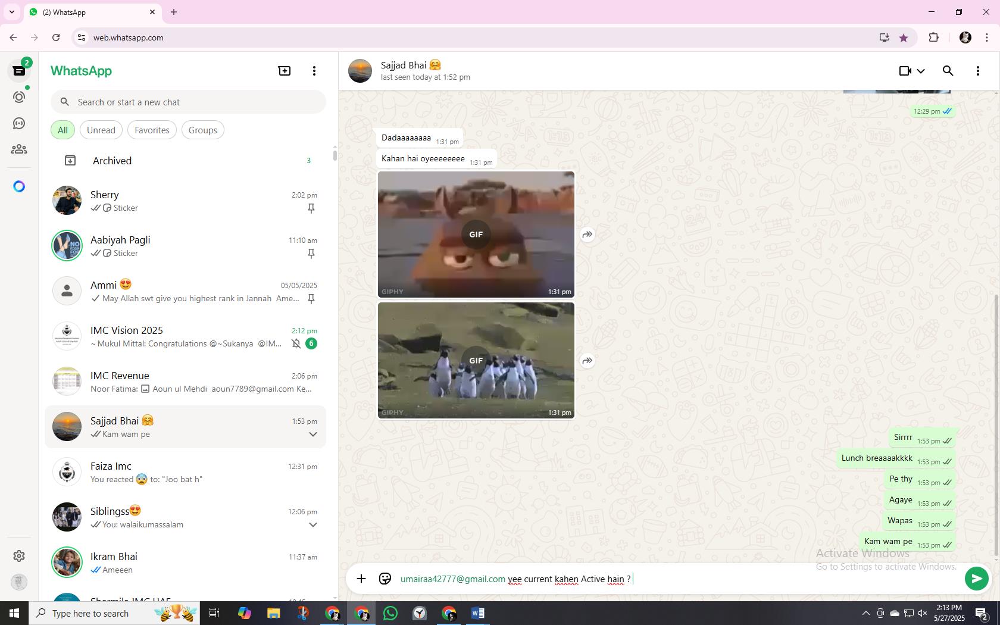Open the Aabiyah Pagli chat

(x=185, y=246)
